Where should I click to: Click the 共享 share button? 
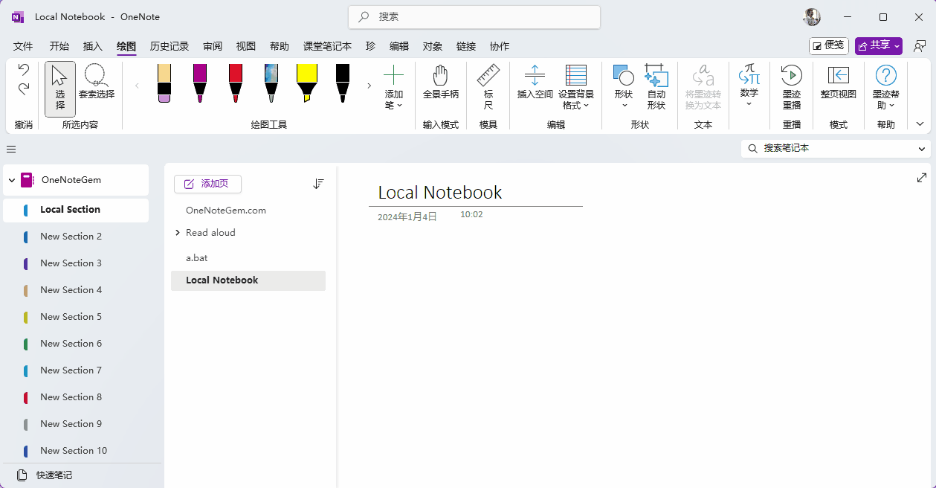pos(879,45)
